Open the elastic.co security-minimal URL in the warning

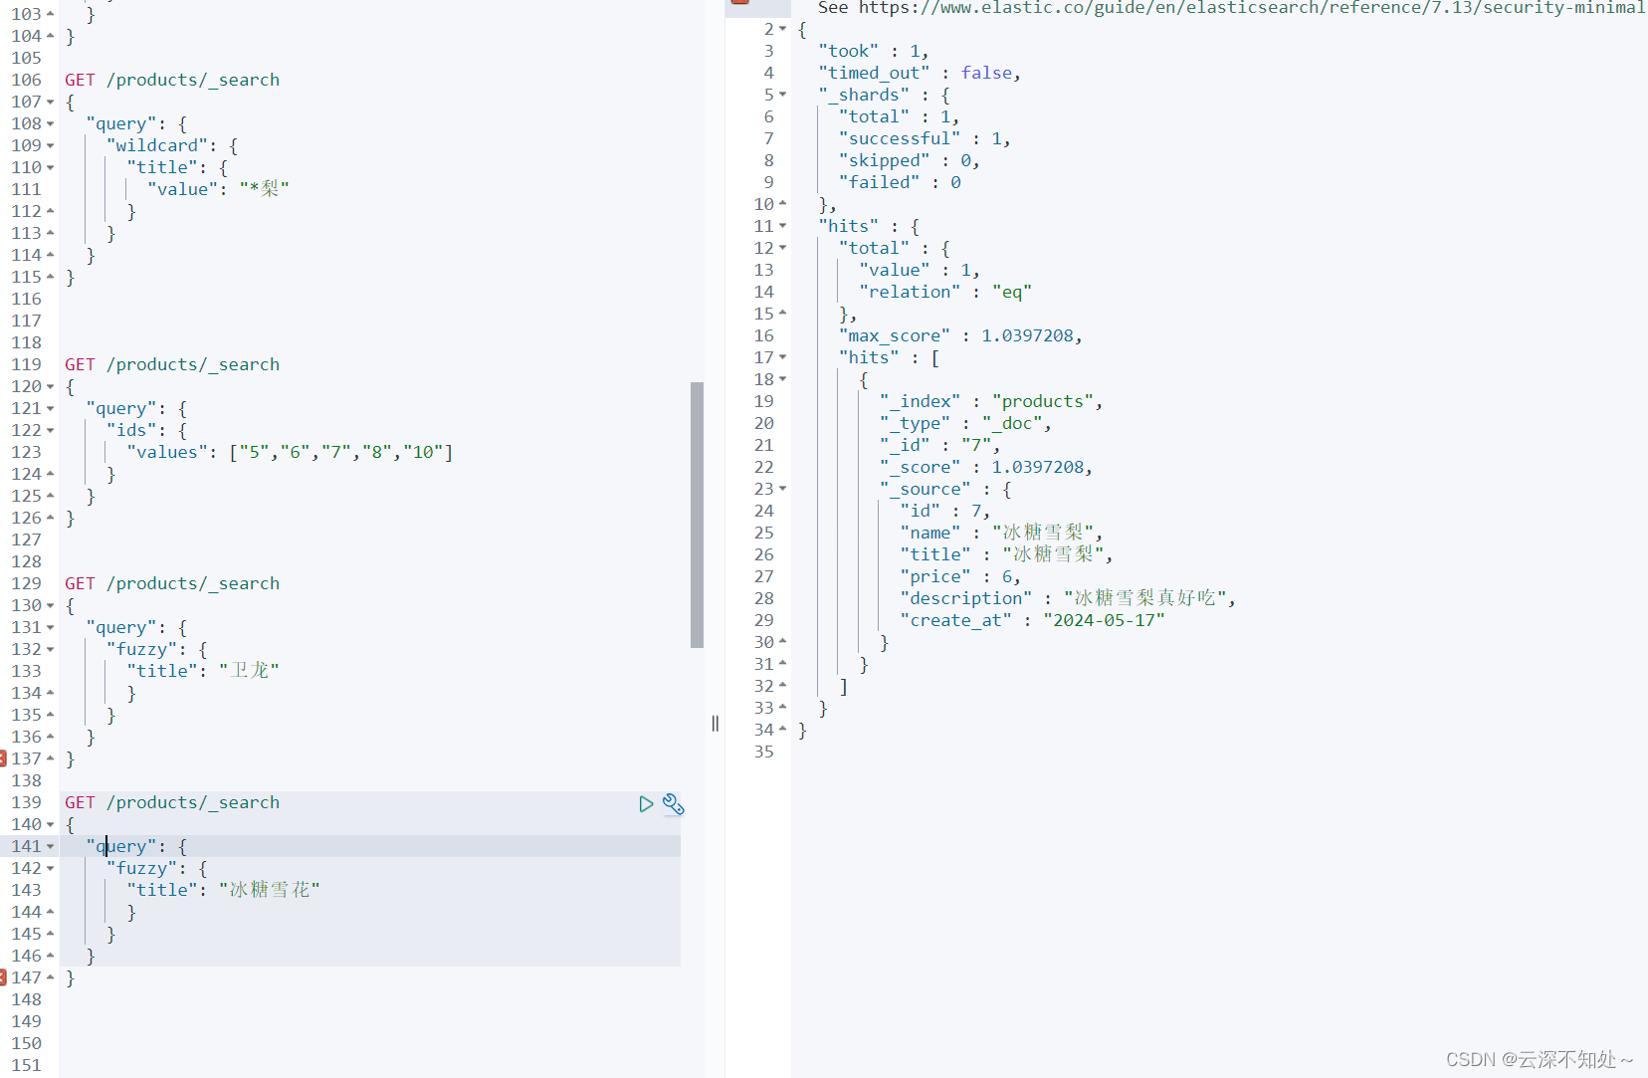(x=1251, y=8)
